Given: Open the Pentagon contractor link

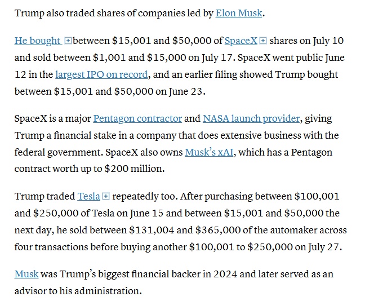Looking at the screenshot, I should coord(137,118).
